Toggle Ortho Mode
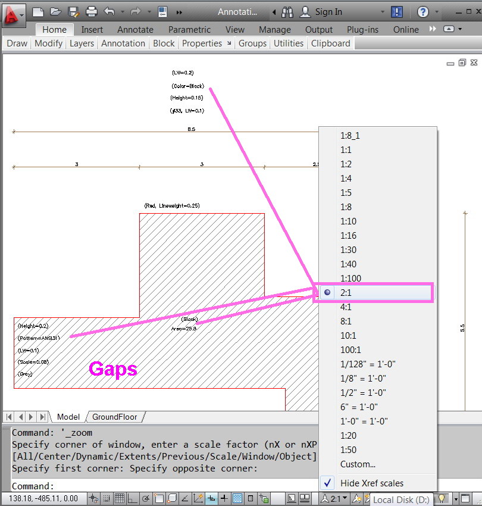Image resolution: width=482 pixels, height=506 pixels. tap(132, 498)
